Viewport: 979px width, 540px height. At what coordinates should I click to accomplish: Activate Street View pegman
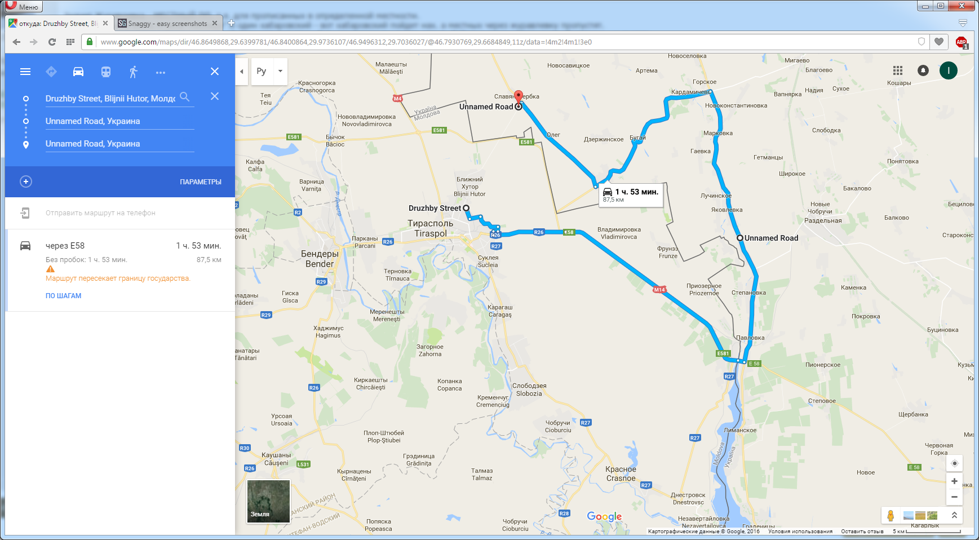coord(891,515)
